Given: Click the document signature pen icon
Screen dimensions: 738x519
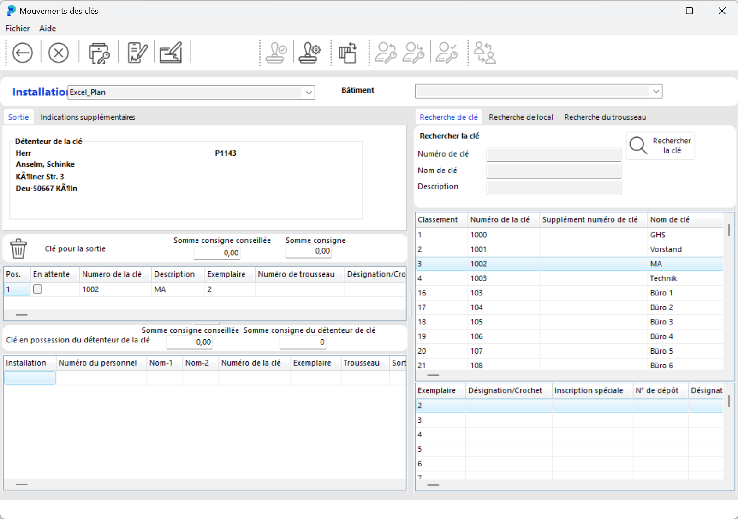Looking at the screenshot, I should point(137,53).
